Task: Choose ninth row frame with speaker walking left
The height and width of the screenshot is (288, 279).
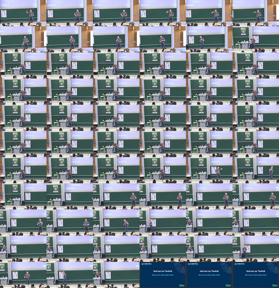Action: (163, 223)
